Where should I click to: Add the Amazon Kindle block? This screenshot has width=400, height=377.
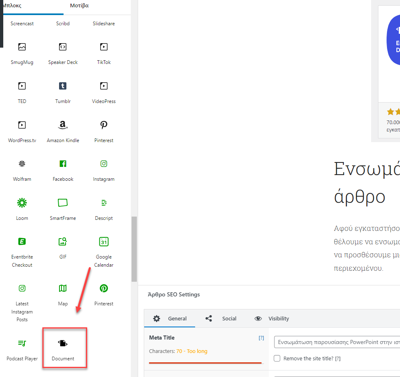pos(63,132)
